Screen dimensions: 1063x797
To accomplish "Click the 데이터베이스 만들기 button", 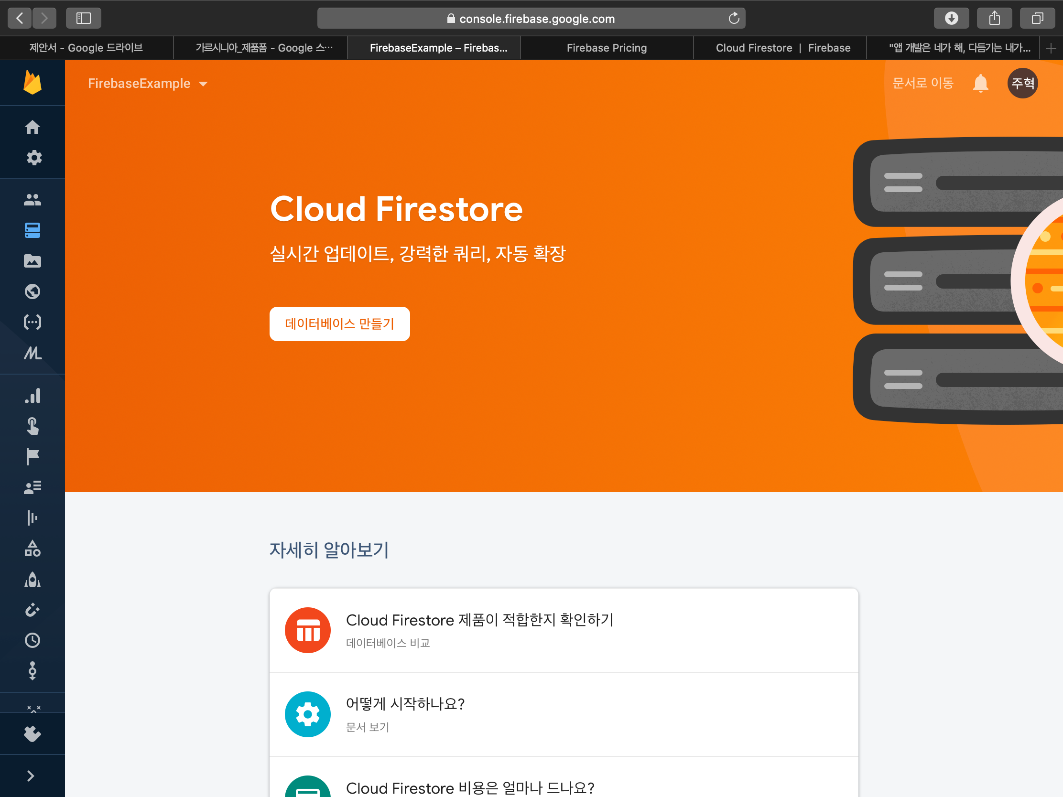I will [339, 324].
